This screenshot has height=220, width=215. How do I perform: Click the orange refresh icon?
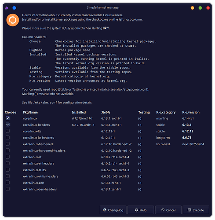[13, 20]
